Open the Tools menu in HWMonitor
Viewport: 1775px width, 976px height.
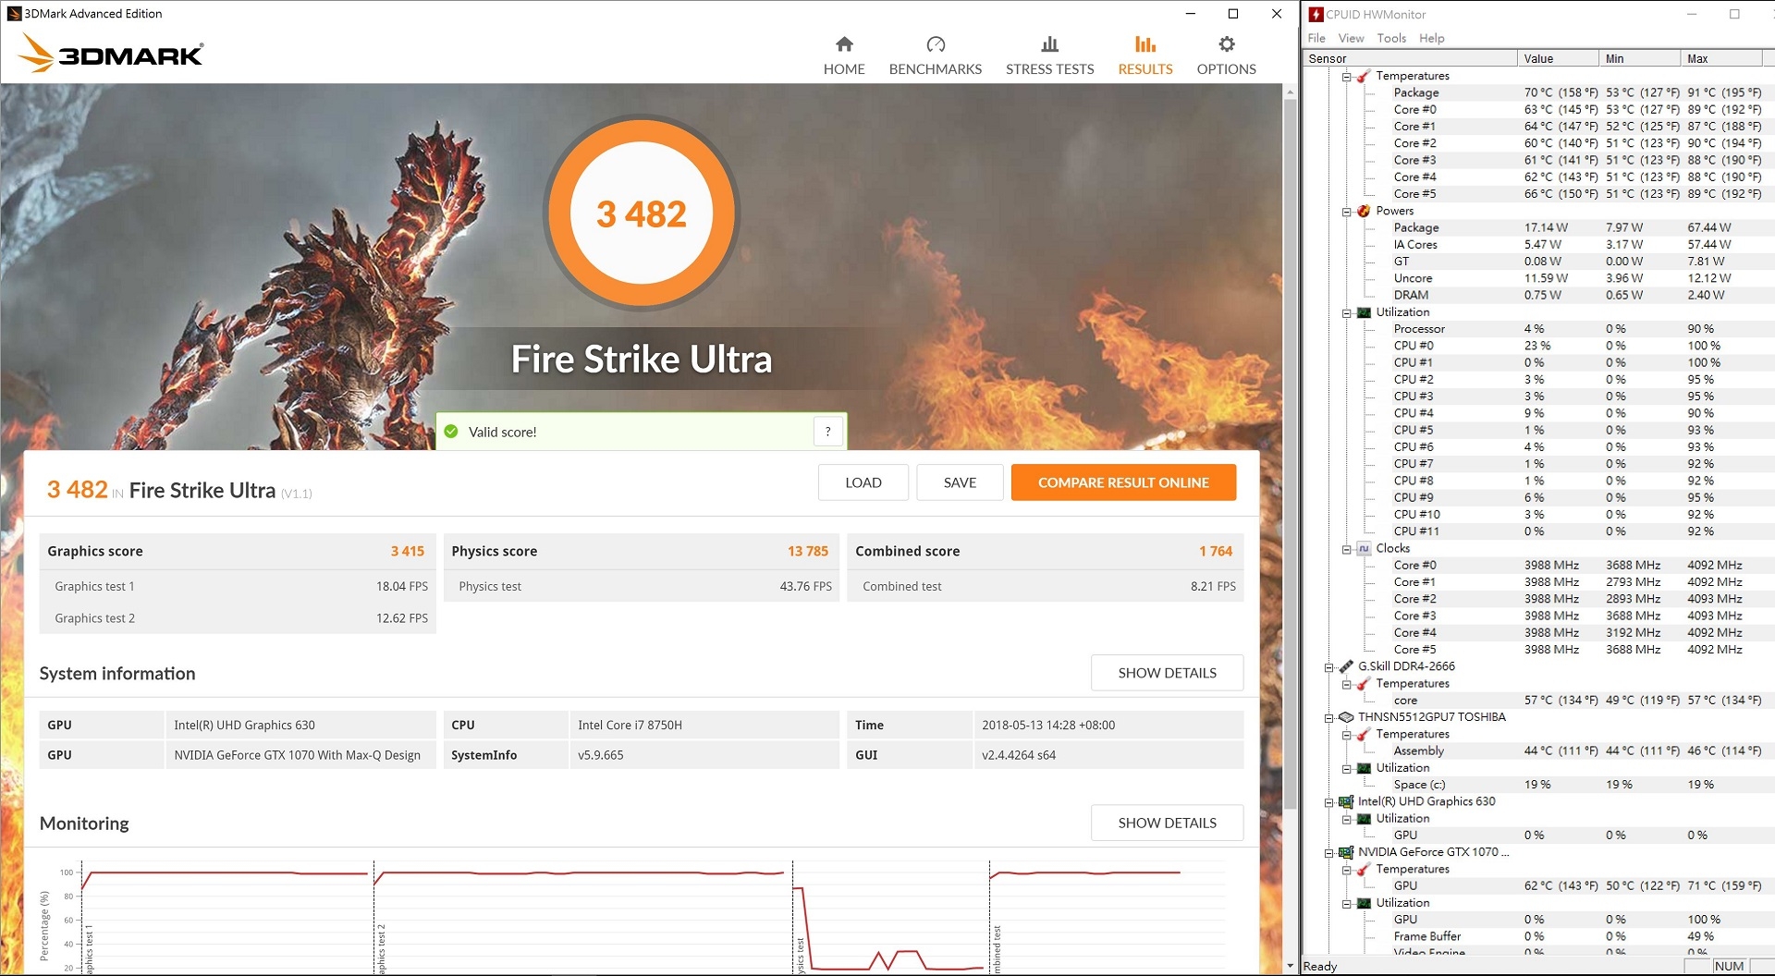(x=1391, y=38)
